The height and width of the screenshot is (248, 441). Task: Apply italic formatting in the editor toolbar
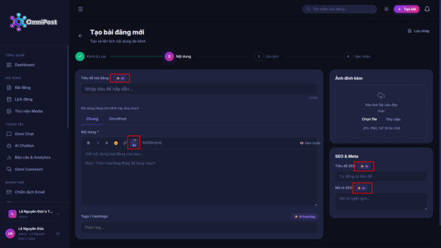coord(98,143)
